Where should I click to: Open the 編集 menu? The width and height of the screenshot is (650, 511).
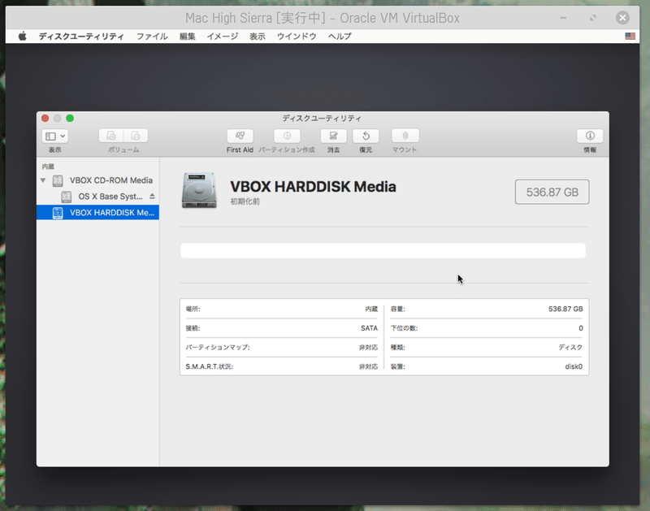[188, 37]
